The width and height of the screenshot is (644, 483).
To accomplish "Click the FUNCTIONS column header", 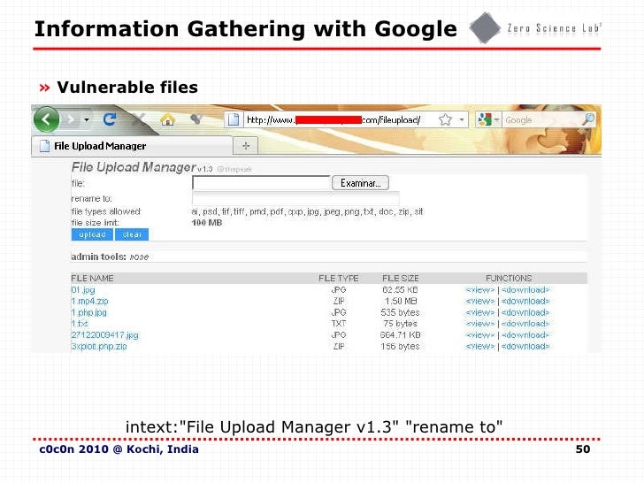I will 509,278.
